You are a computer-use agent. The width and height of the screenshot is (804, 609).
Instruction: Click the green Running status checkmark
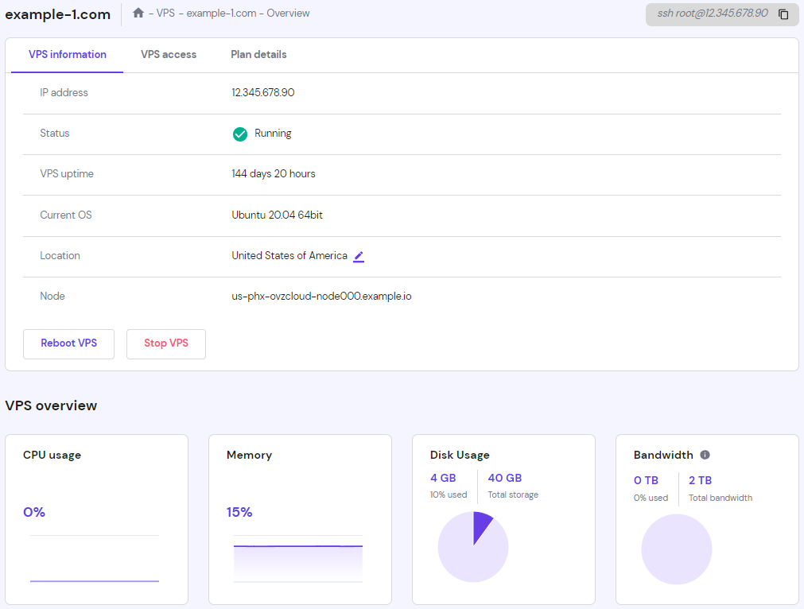point(239,134)
